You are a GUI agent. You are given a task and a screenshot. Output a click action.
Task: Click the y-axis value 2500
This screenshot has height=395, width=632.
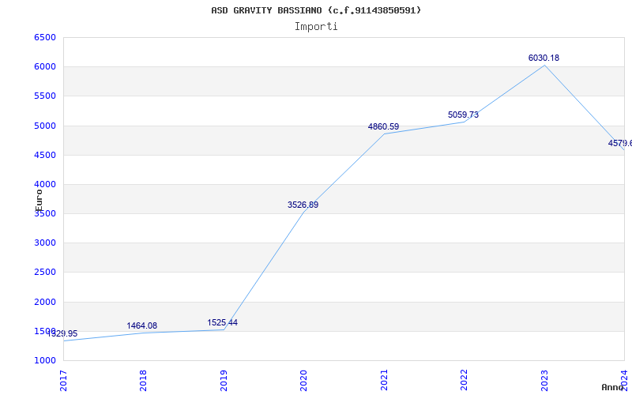[45, 273]
